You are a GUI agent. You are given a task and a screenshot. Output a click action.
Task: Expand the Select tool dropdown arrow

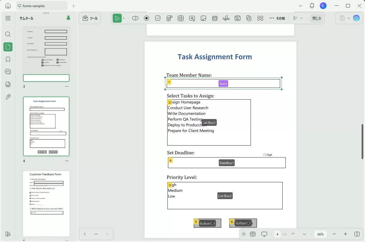point(124,18)
